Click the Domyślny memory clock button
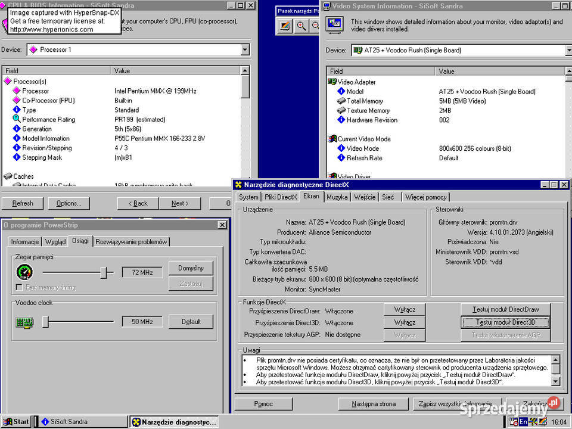This screenshot has height=429, width=572. [x=191, y=268]
